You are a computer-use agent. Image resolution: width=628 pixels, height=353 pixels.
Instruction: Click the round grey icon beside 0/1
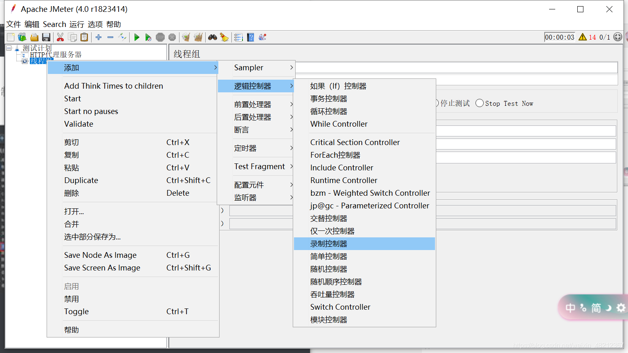click(618, 37)
